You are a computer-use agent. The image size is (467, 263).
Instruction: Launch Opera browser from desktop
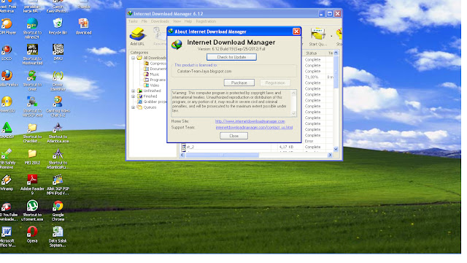coord(32,232)
